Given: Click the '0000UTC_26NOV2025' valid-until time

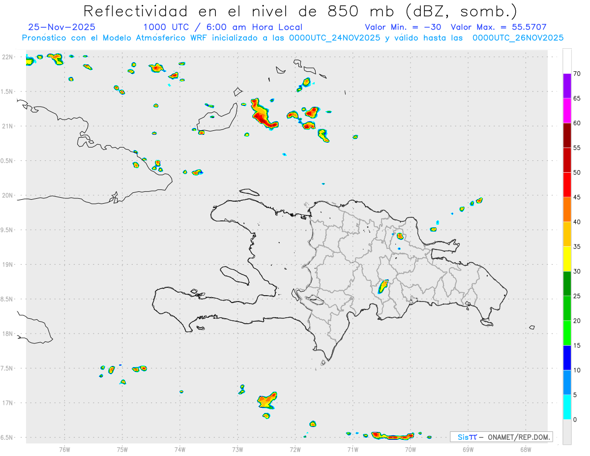Looking at the screenshot, I should (518, 38).
